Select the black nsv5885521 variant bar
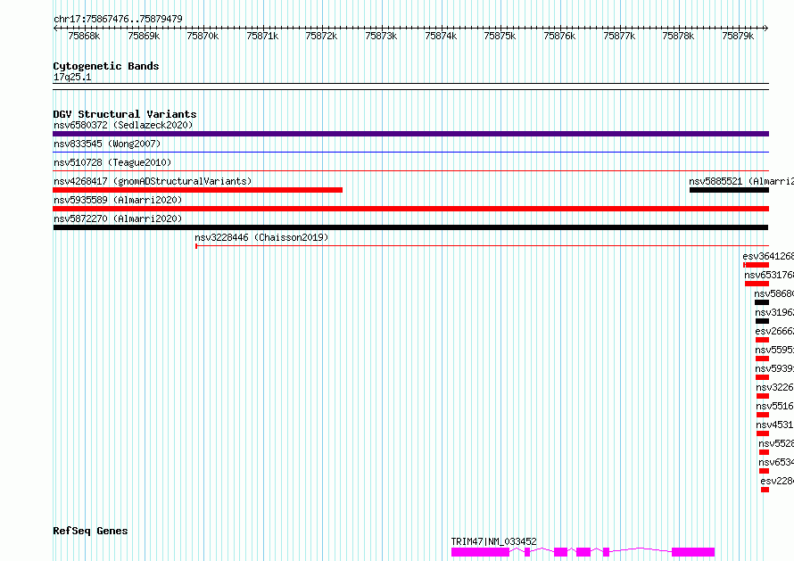 [729, 190]
